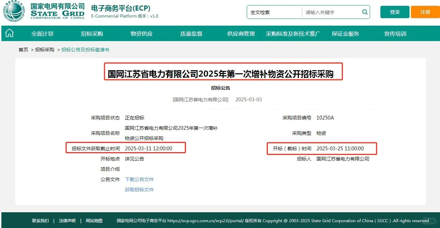This screenshot has width=440, height=228.
Task: Click the 采购类型 value 物资
Action: (321, 133)
